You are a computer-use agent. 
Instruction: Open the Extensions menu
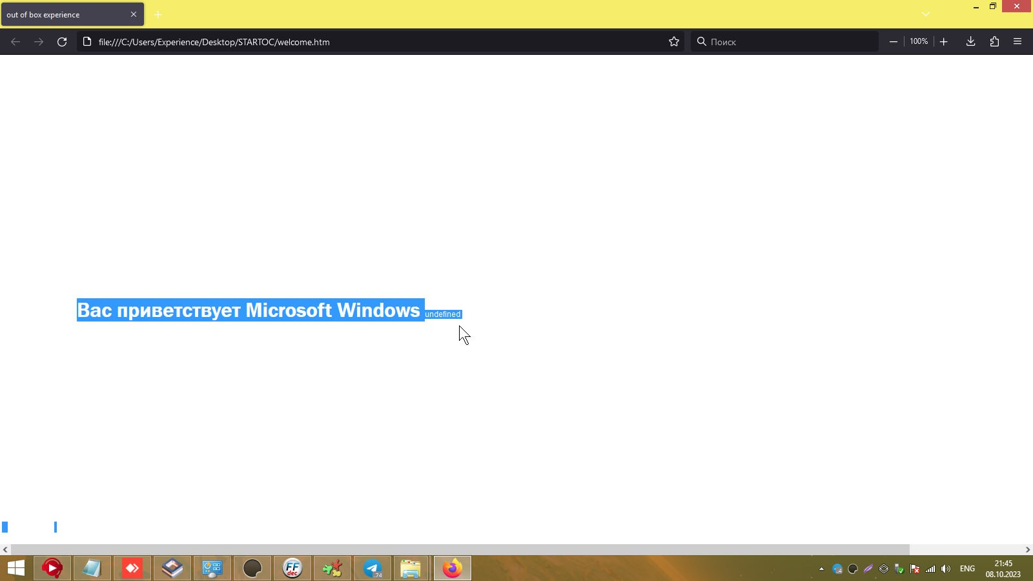click(994, 42)
